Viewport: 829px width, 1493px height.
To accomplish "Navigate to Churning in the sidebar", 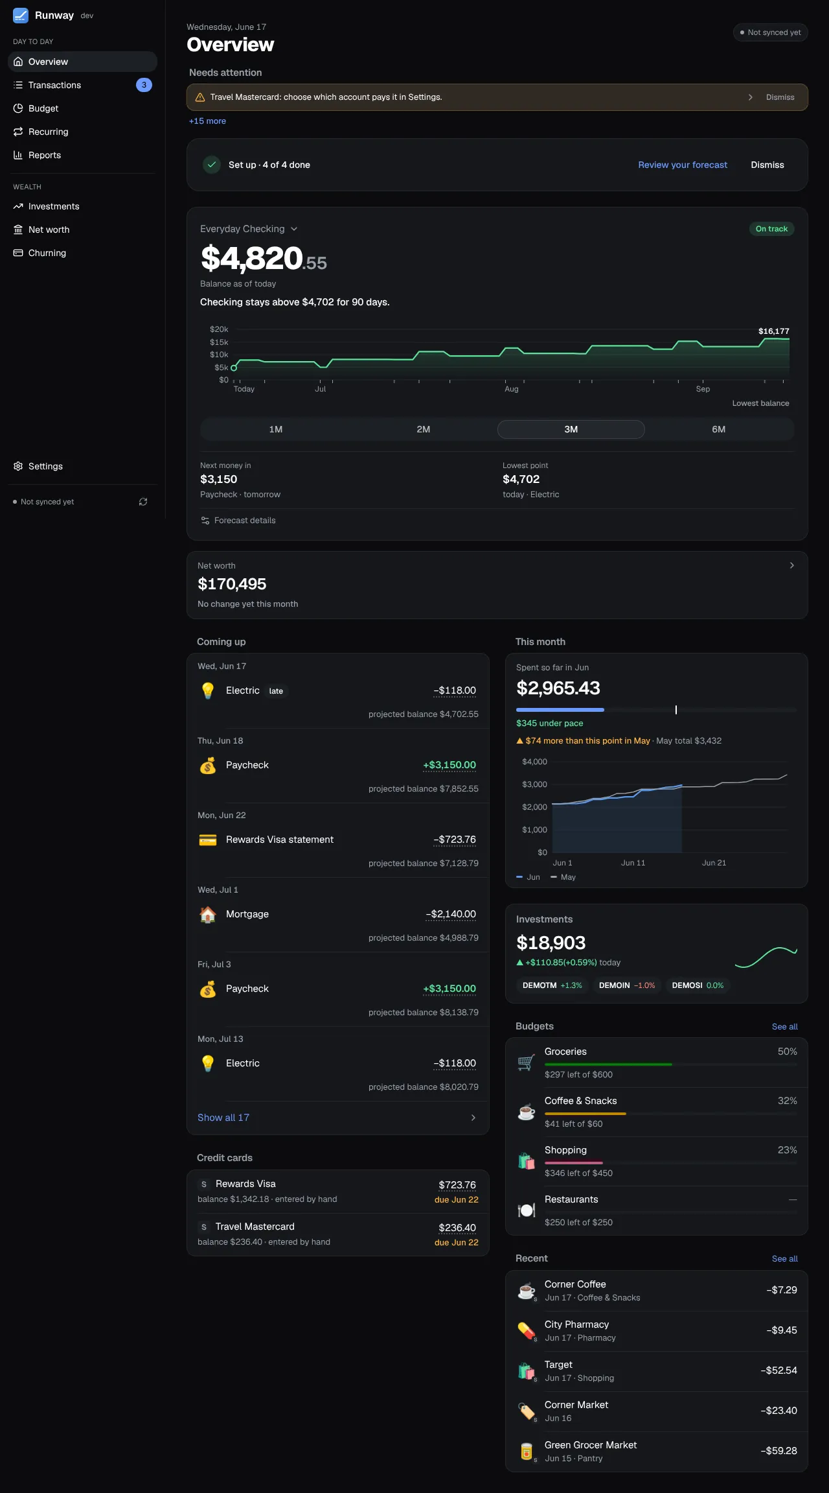I will point(83,253).
